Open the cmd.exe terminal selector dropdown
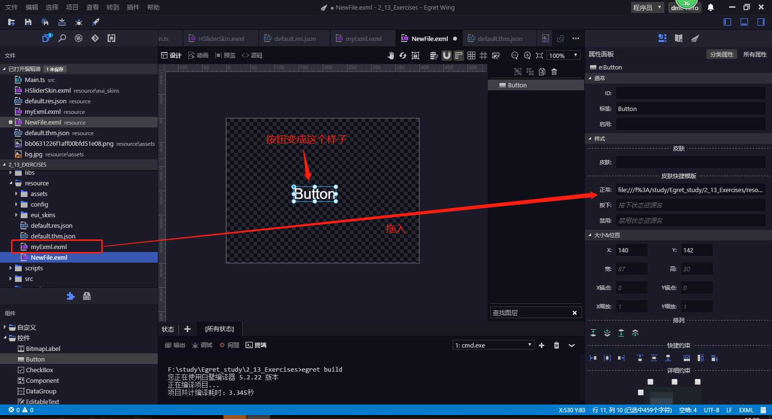Viewport: 772px width, 419px height. (493, 345)
